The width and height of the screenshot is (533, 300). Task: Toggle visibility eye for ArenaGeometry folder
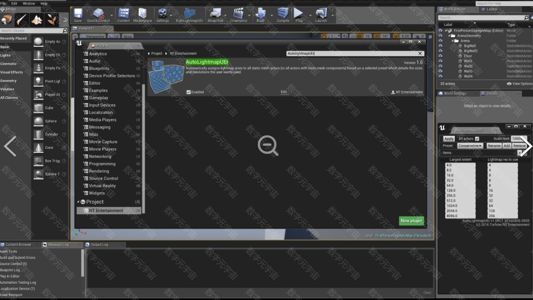click(x=441, y=36)
